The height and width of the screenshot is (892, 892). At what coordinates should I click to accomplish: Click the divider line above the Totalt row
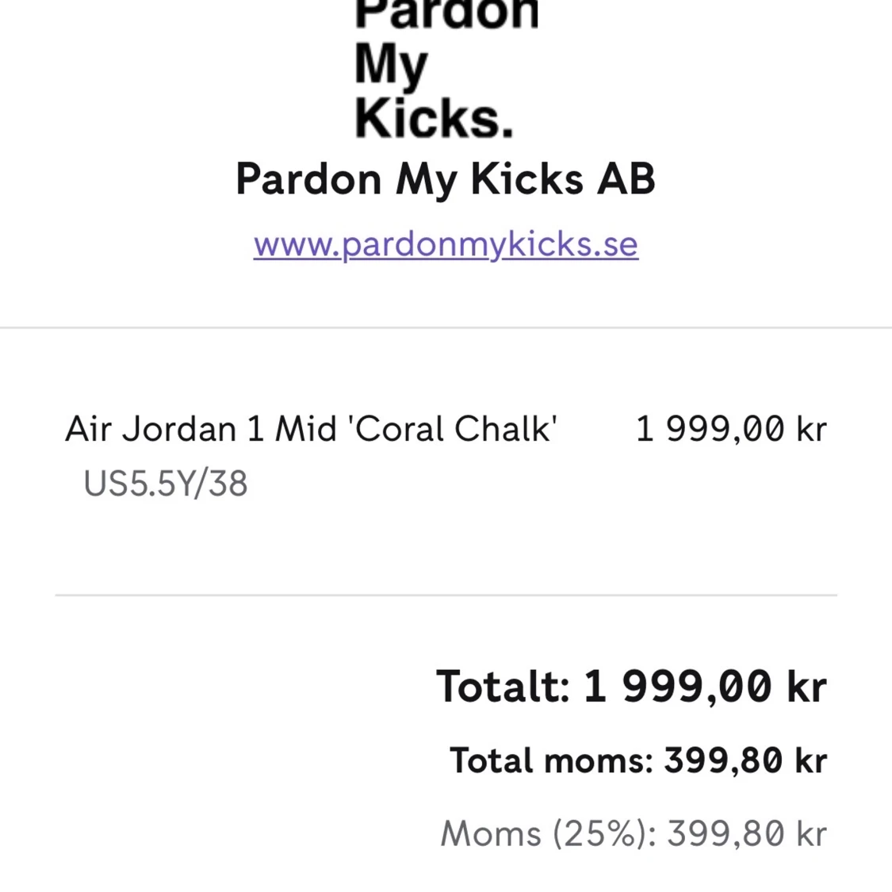[446, 595]
